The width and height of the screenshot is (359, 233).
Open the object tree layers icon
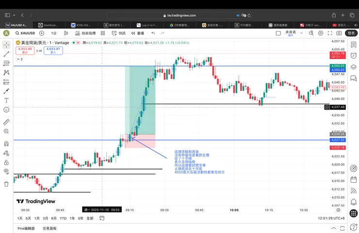coord(354,67)
